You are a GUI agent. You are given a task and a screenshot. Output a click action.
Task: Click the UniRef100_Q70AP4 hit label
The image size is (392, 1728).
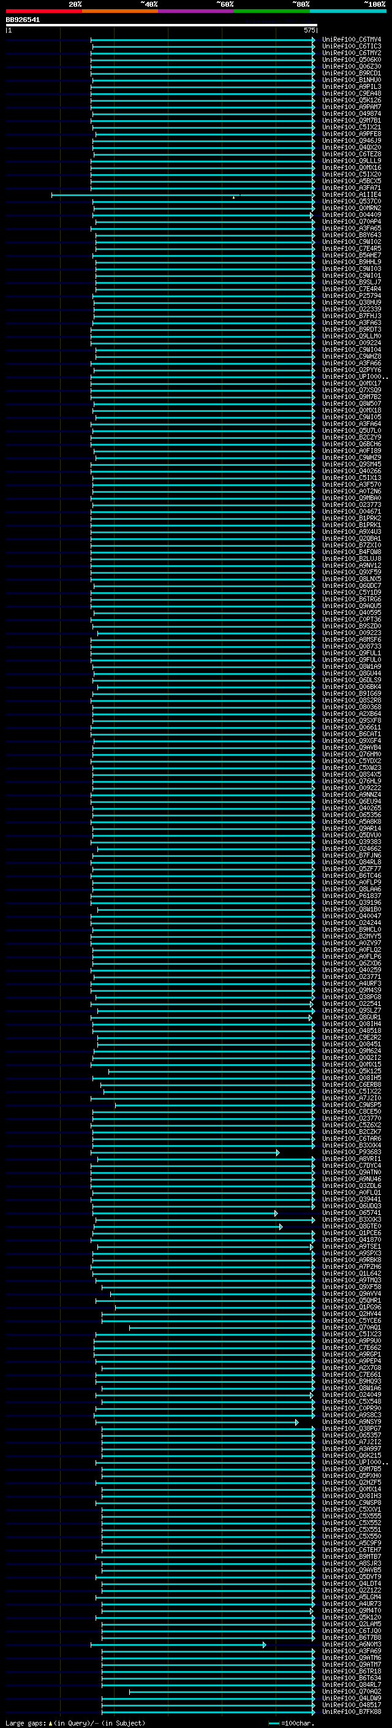(352, 221)
